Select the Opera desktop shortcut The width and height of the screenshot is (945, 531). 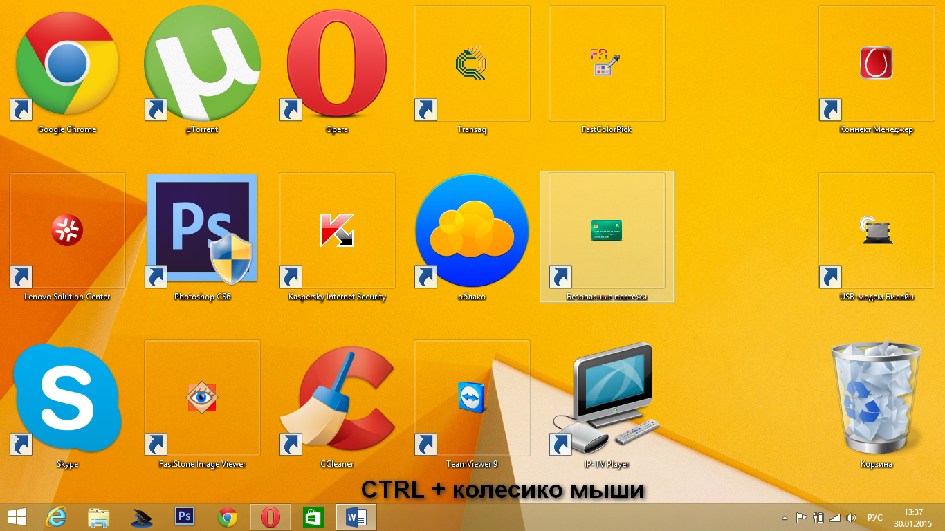tap(337, 64)
